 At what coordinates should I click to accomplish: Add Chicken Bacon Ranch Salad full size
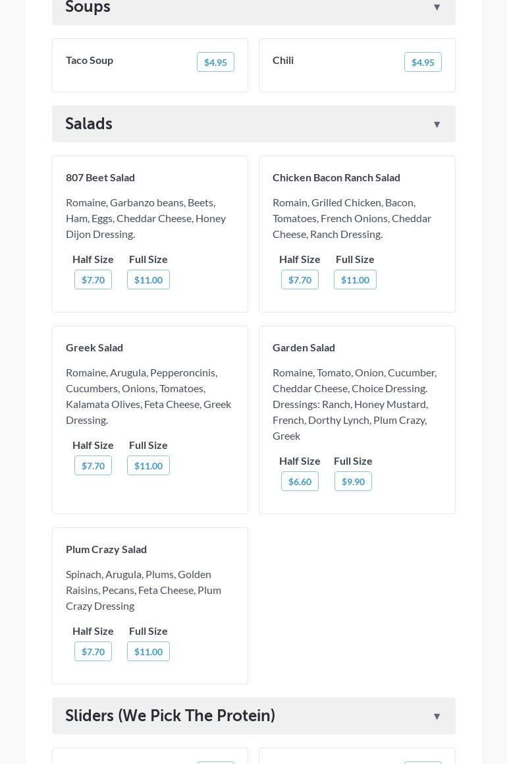click(355, 279)
